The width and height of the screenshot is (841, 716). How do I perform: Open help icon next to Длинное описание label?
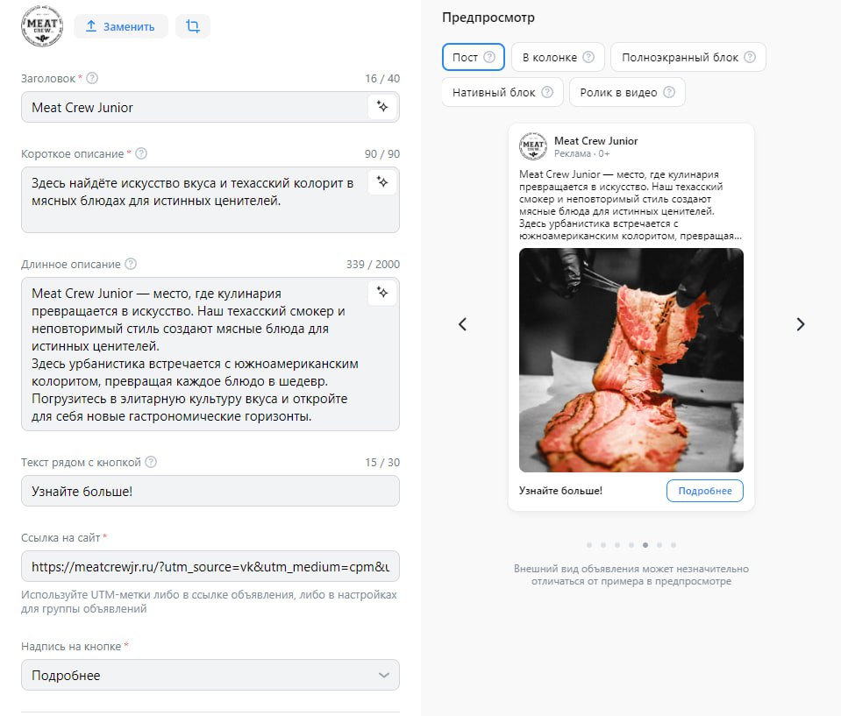pos(131,264)
